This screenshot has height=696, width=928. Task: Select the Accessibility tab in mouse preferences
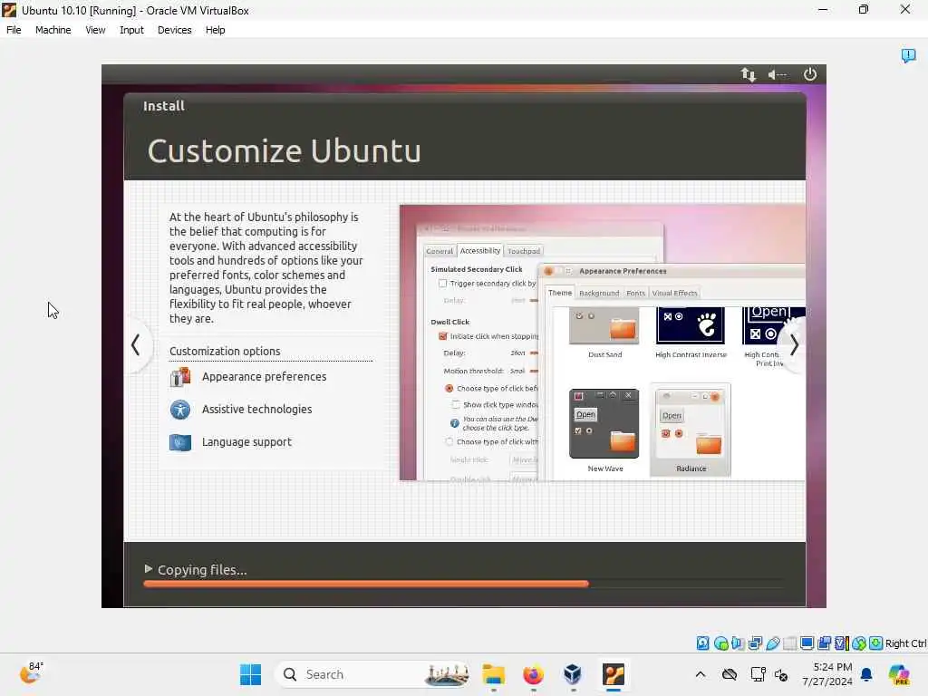tap(480, 251)
